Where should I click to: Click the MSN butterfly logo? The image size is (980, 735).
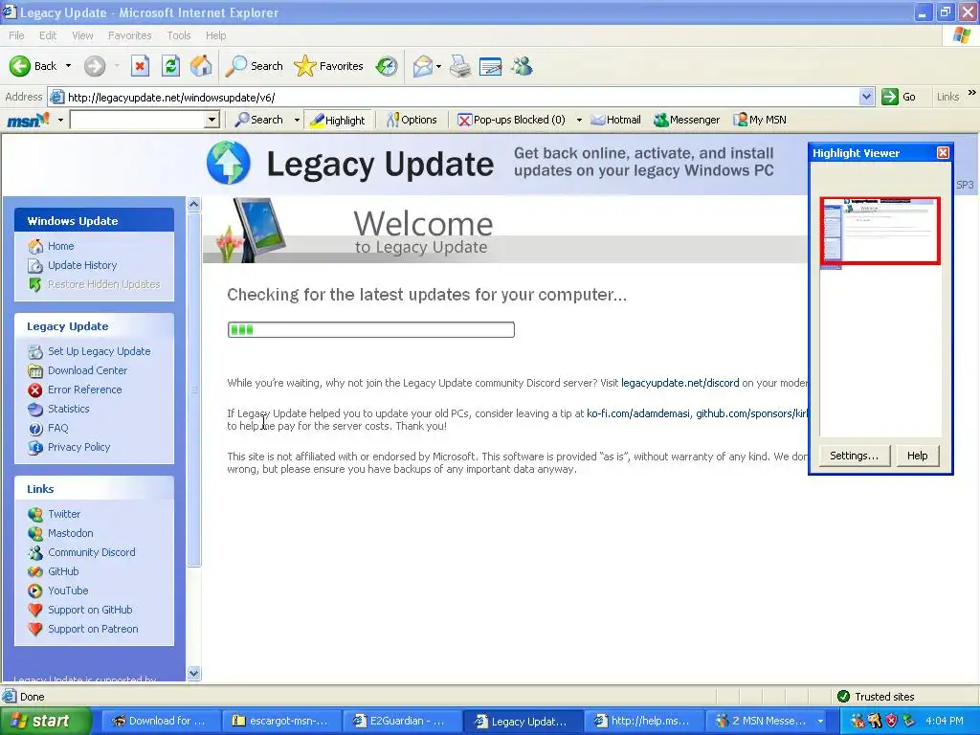[x=28, y=120]
